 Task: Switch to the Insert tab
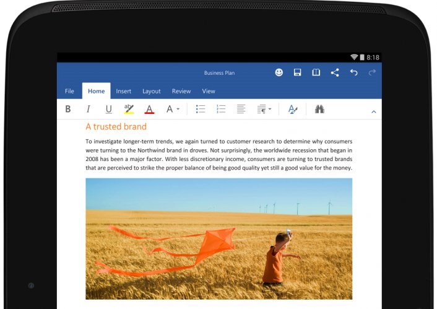pyautogui.click(x=123, y=91)
